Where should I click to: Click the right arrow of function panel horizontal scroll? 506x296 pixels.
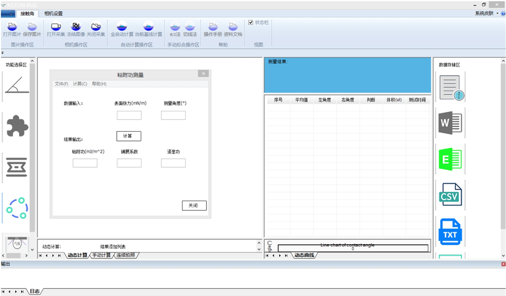tap(26, 255)
